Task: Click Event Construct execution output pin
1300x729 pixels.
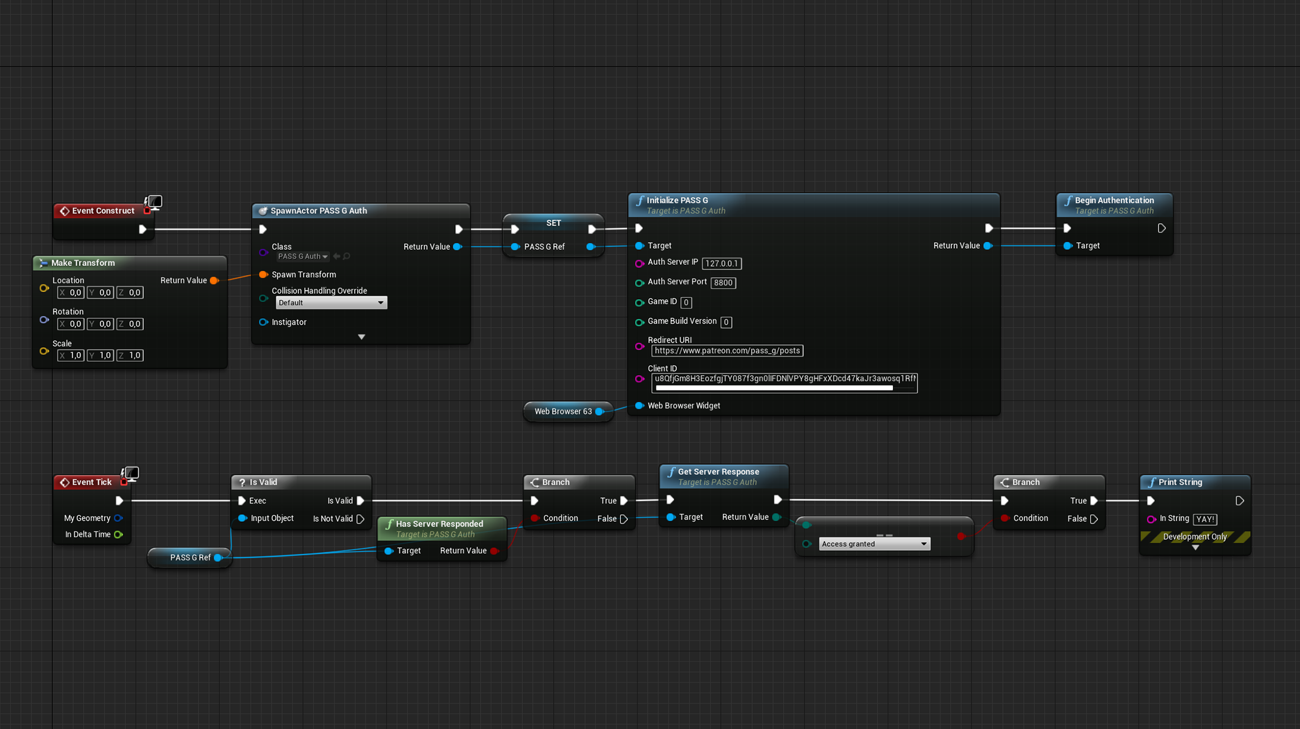Action: 143,229
